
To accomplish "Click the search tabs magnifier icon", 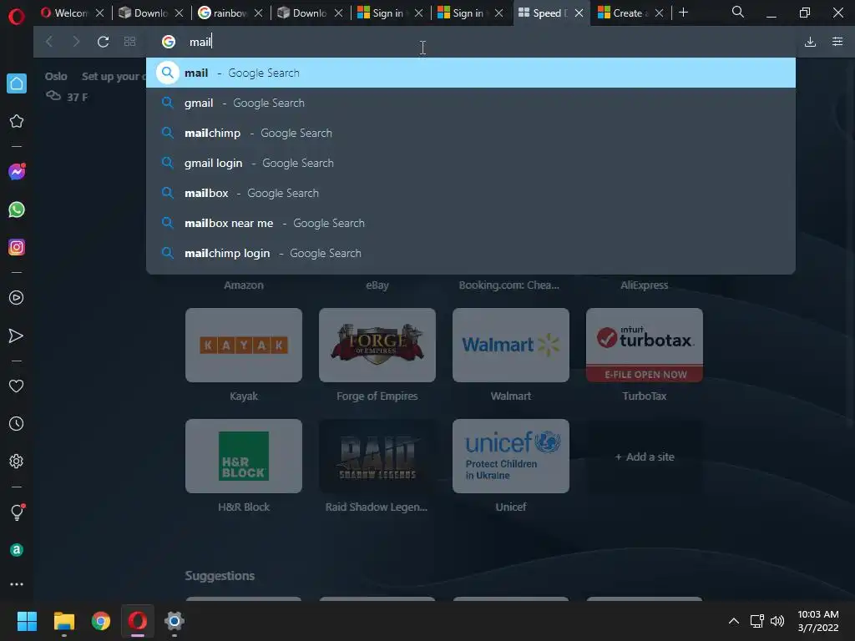I will (x=738, y=12).
